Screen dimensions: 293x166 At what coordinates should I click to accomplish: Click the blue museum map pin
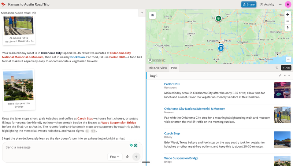pos(221,48)
